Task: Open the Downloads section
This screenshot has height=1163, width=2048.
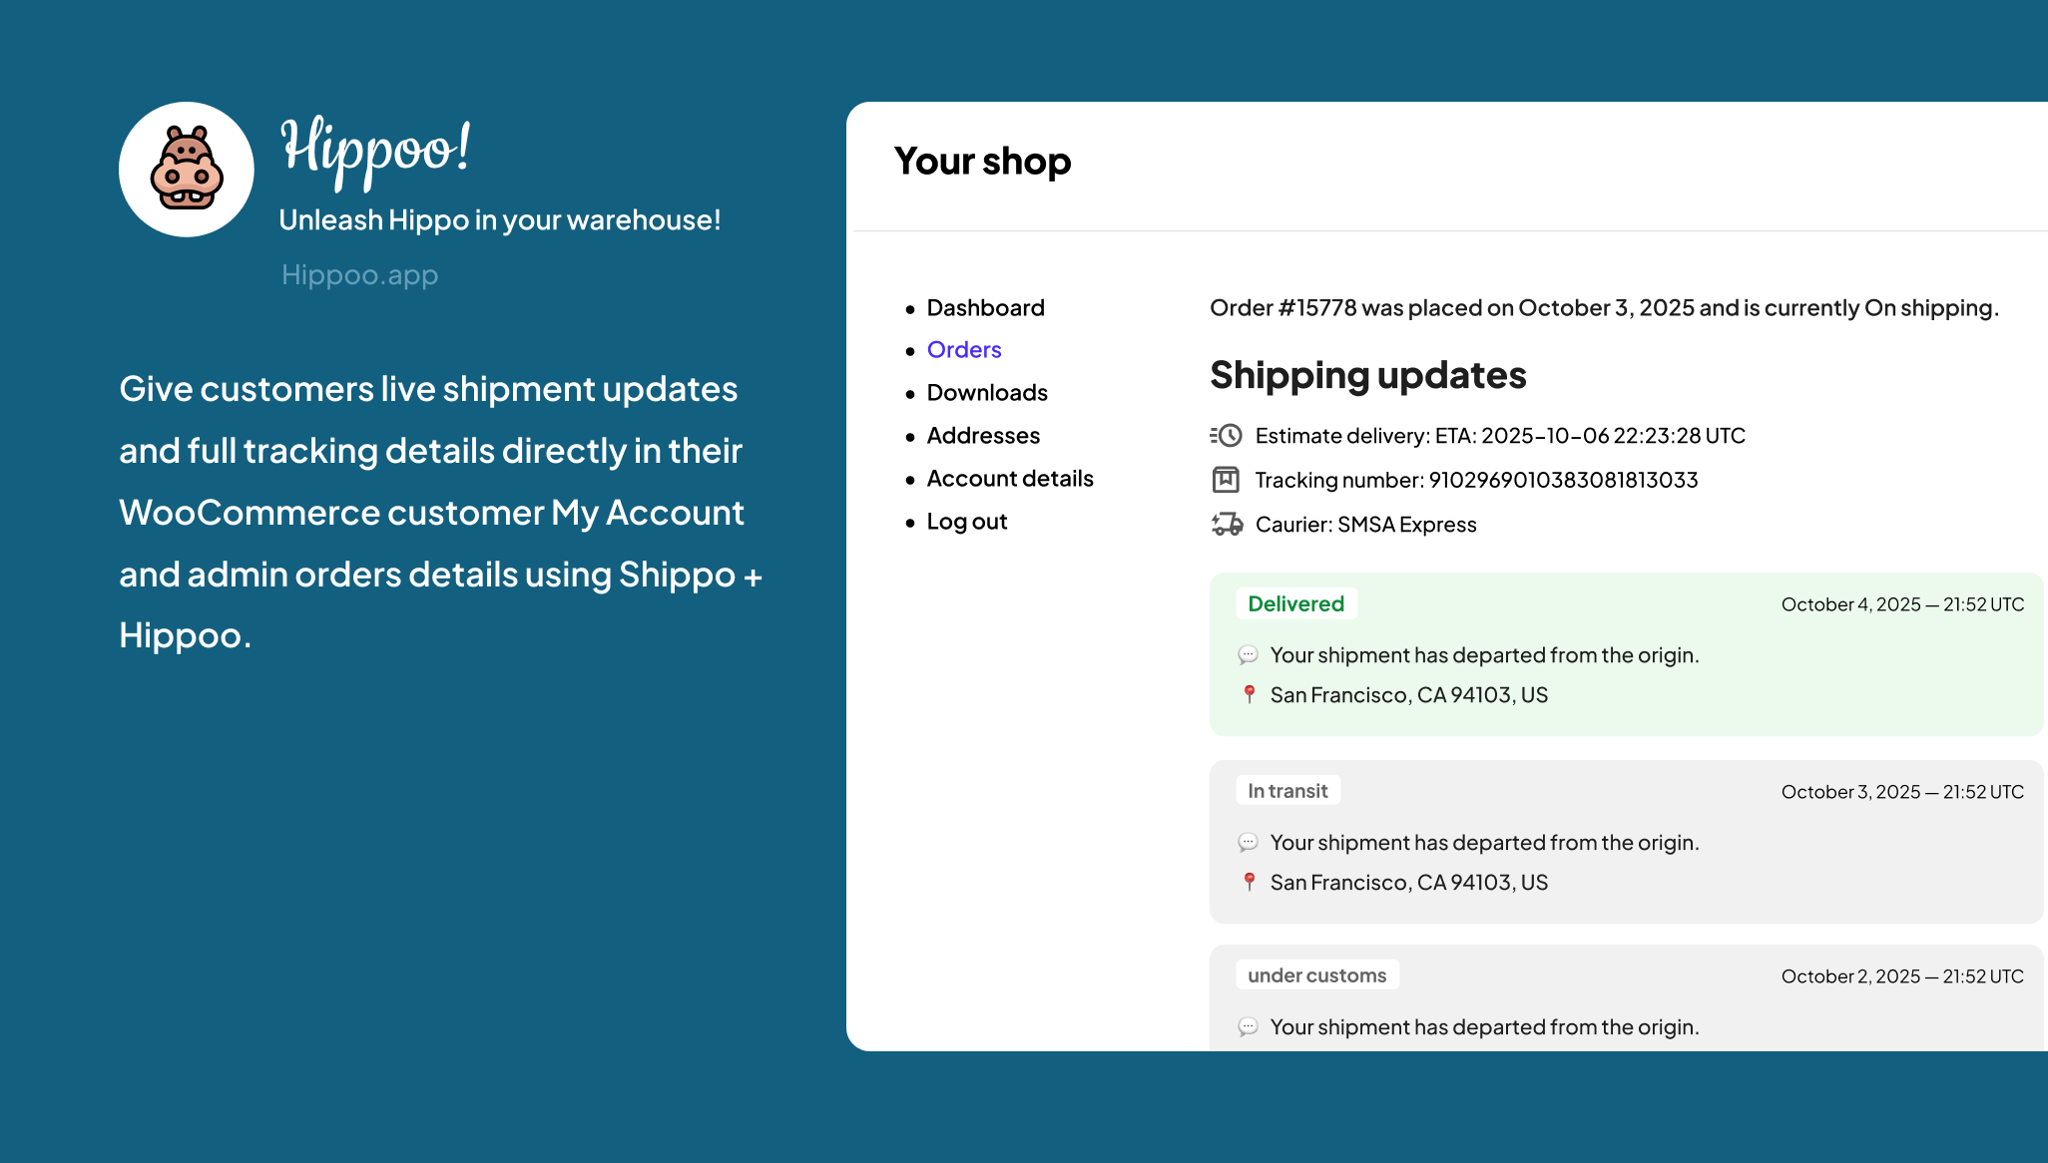Action: (987, 393)
